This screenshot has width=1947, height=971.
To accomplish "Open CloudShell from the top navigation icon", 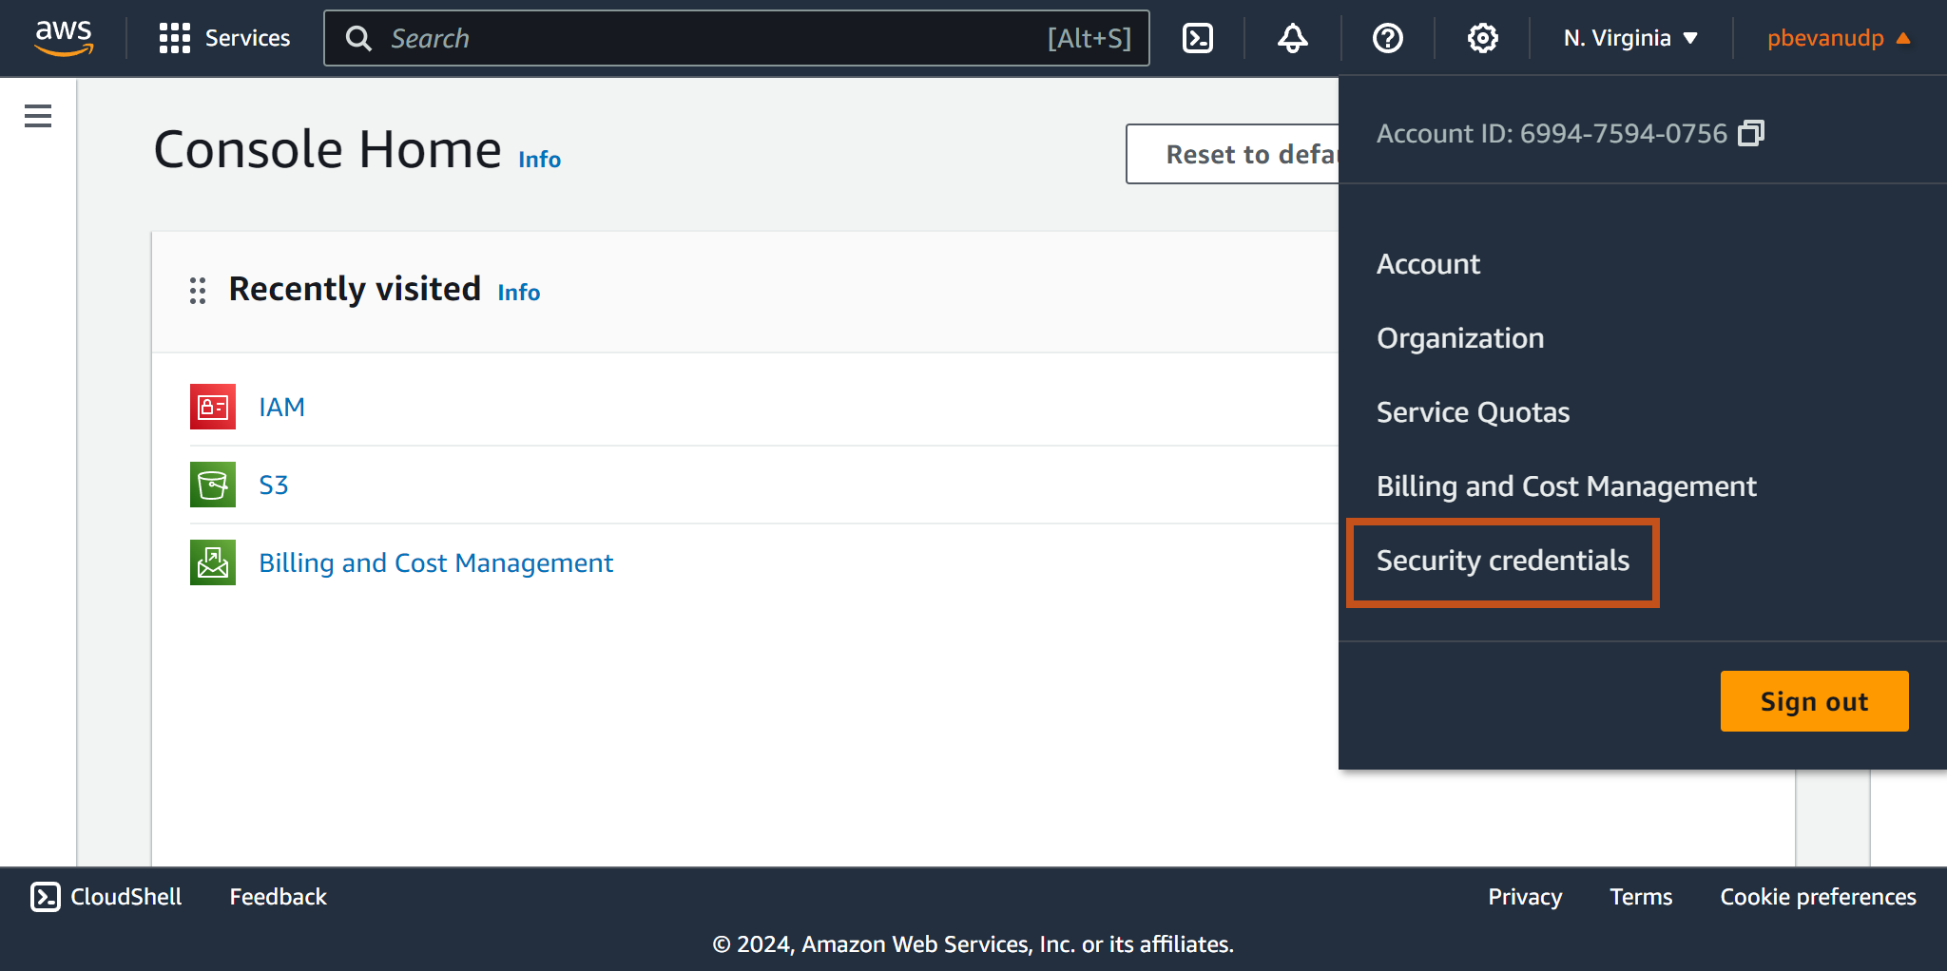I will (1197, 38).
